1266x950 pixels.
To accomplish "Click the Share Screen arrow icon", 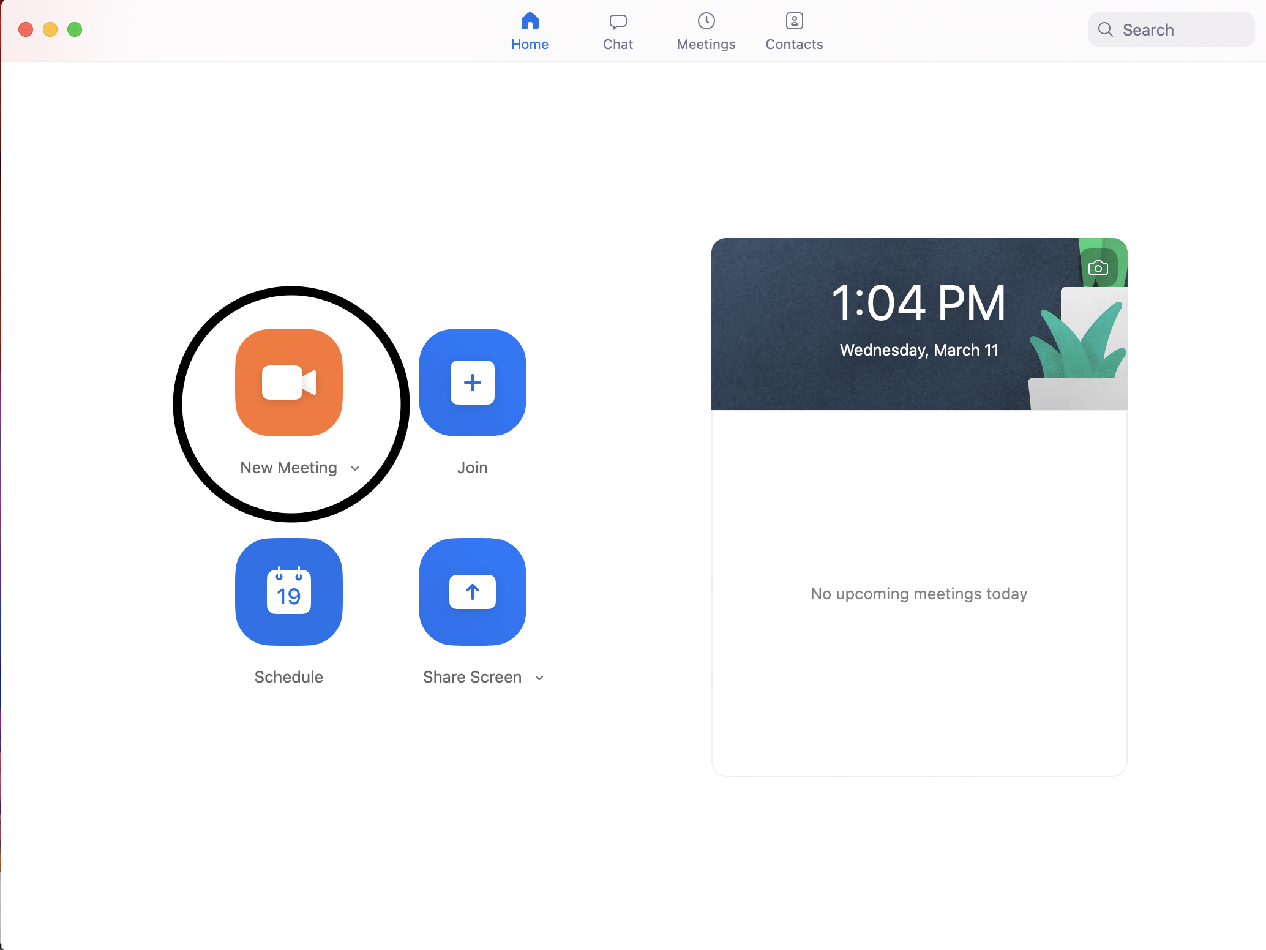I will coord(472,592).
